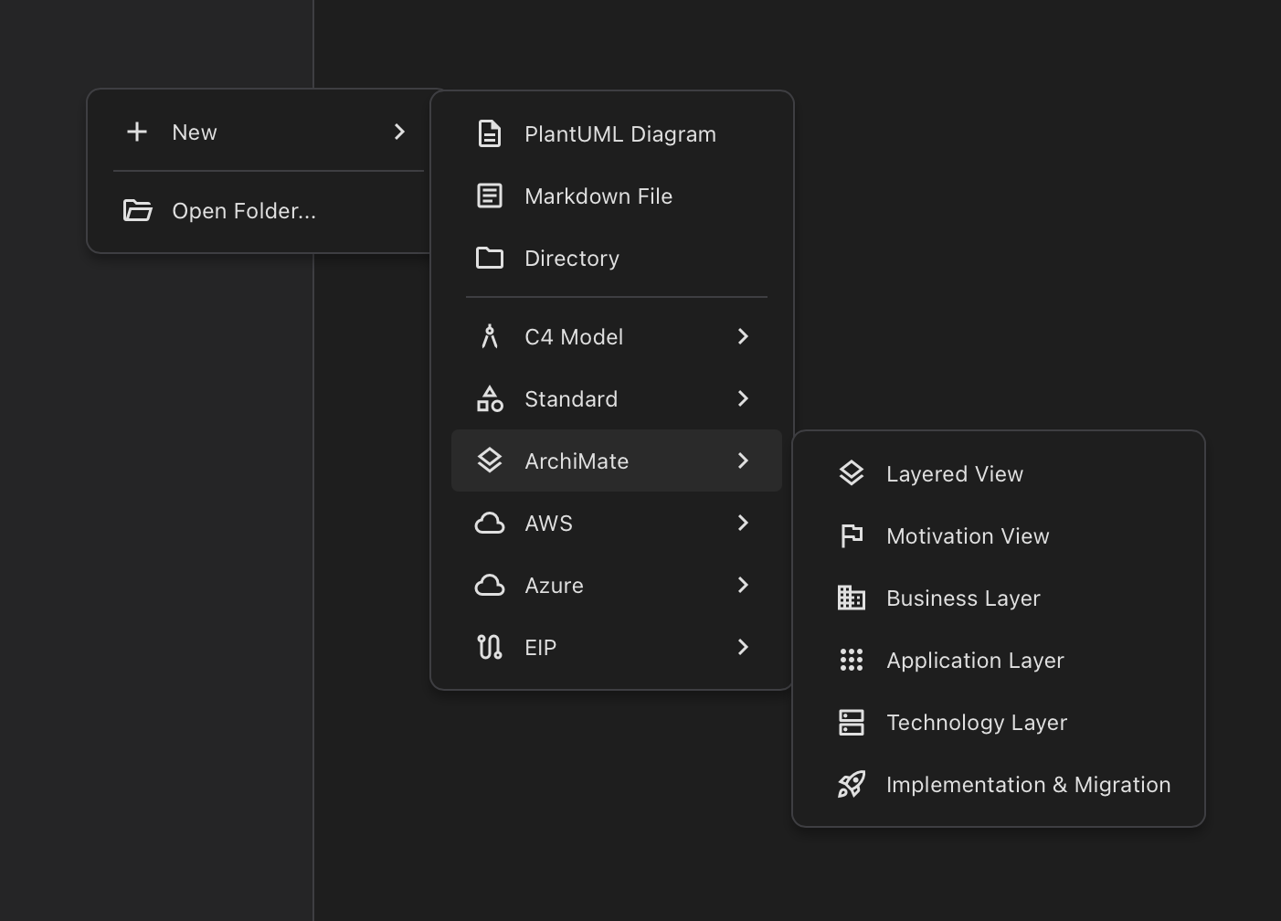Click the EIP route icon
Viewport: 1281px width, 921px height.
pos(490,647)
